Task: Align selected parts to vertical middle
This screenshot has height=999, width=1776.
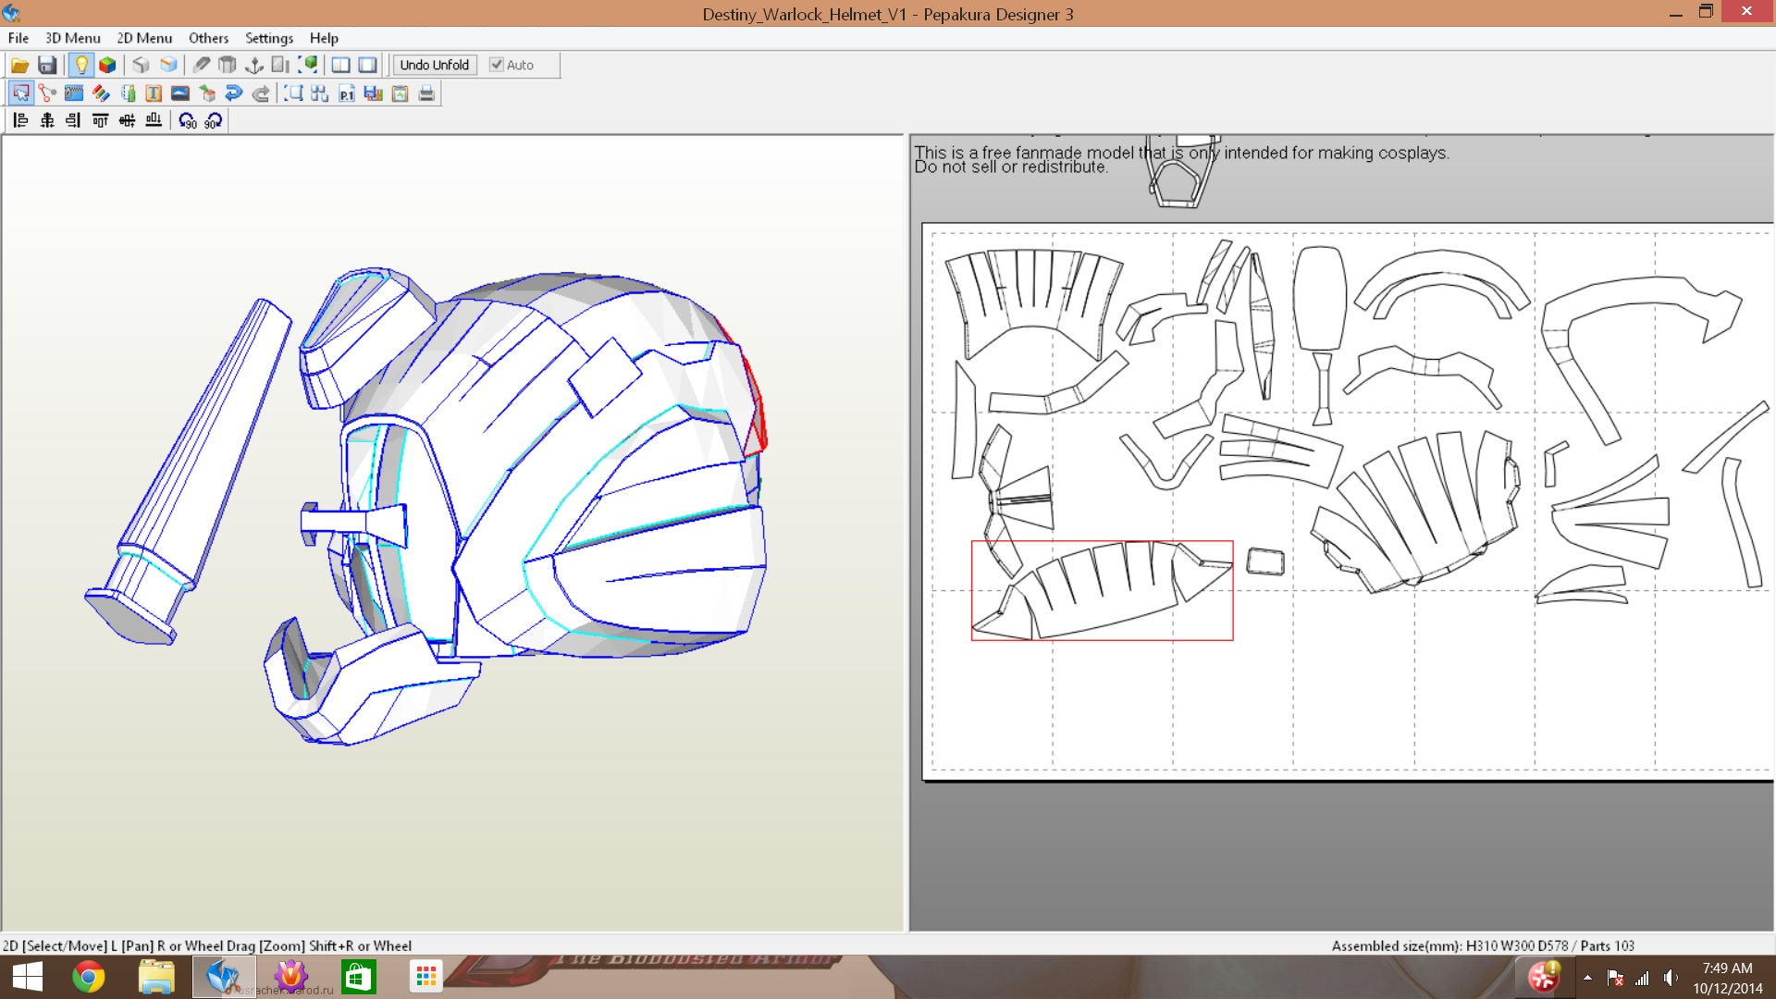Action: pyautogui.click(x=128, y=120)
